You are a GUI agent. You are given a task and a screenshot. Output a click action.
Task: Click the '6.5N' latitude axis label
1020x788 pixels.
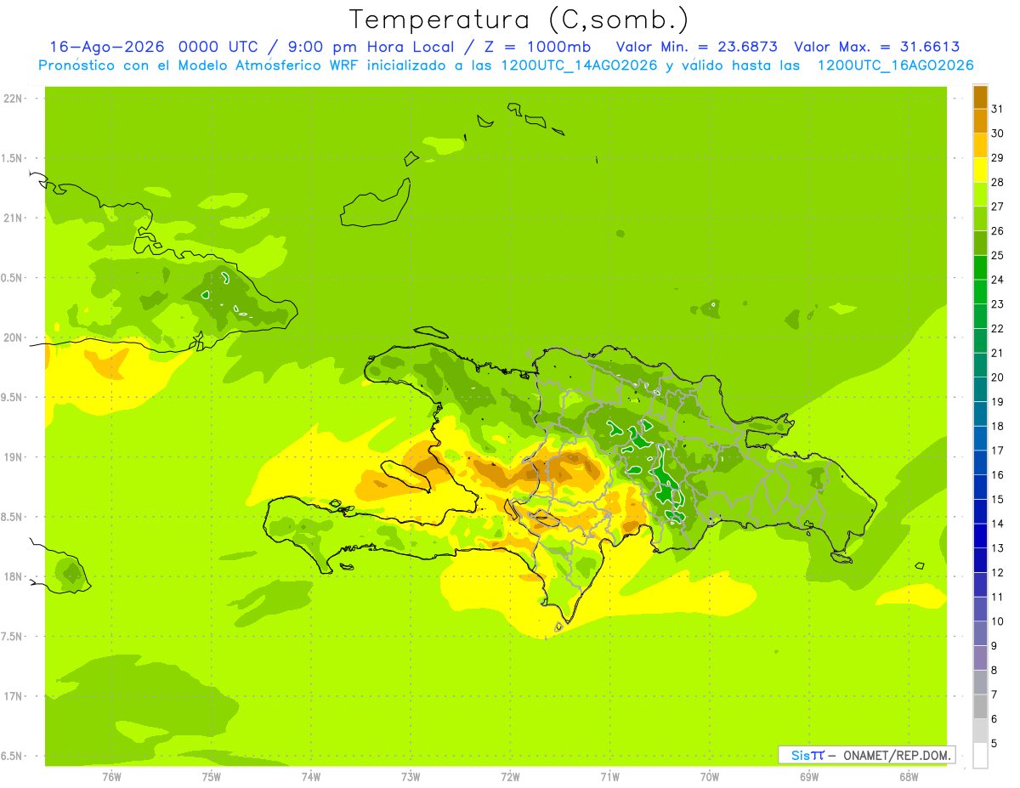[x=12, y=756]
